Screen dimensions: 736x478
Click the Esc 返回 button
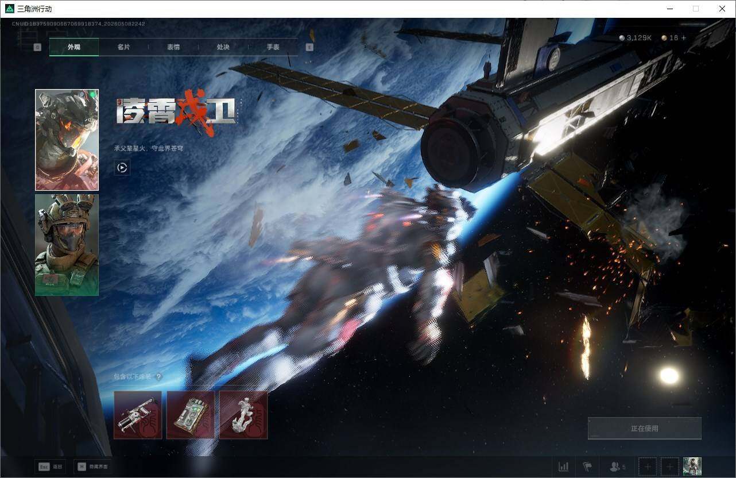click(50, 467)
